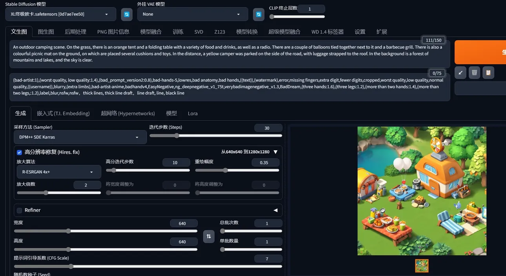The height and width of the screenshot is (276, 506).
Task: Click the generated image thumbnail below the preview
Action: point(422,266)
